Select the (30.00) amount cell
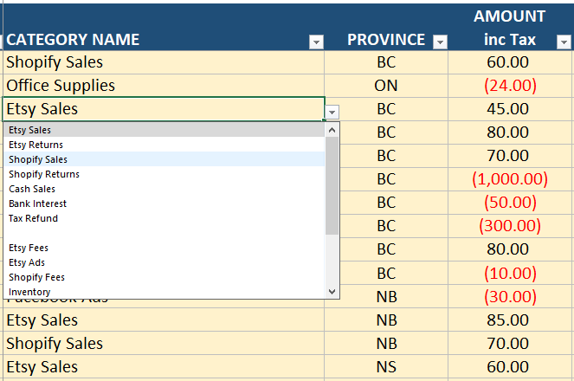This screenshot has height=381, width=574. pyautogui.click(x=509, y=296)
